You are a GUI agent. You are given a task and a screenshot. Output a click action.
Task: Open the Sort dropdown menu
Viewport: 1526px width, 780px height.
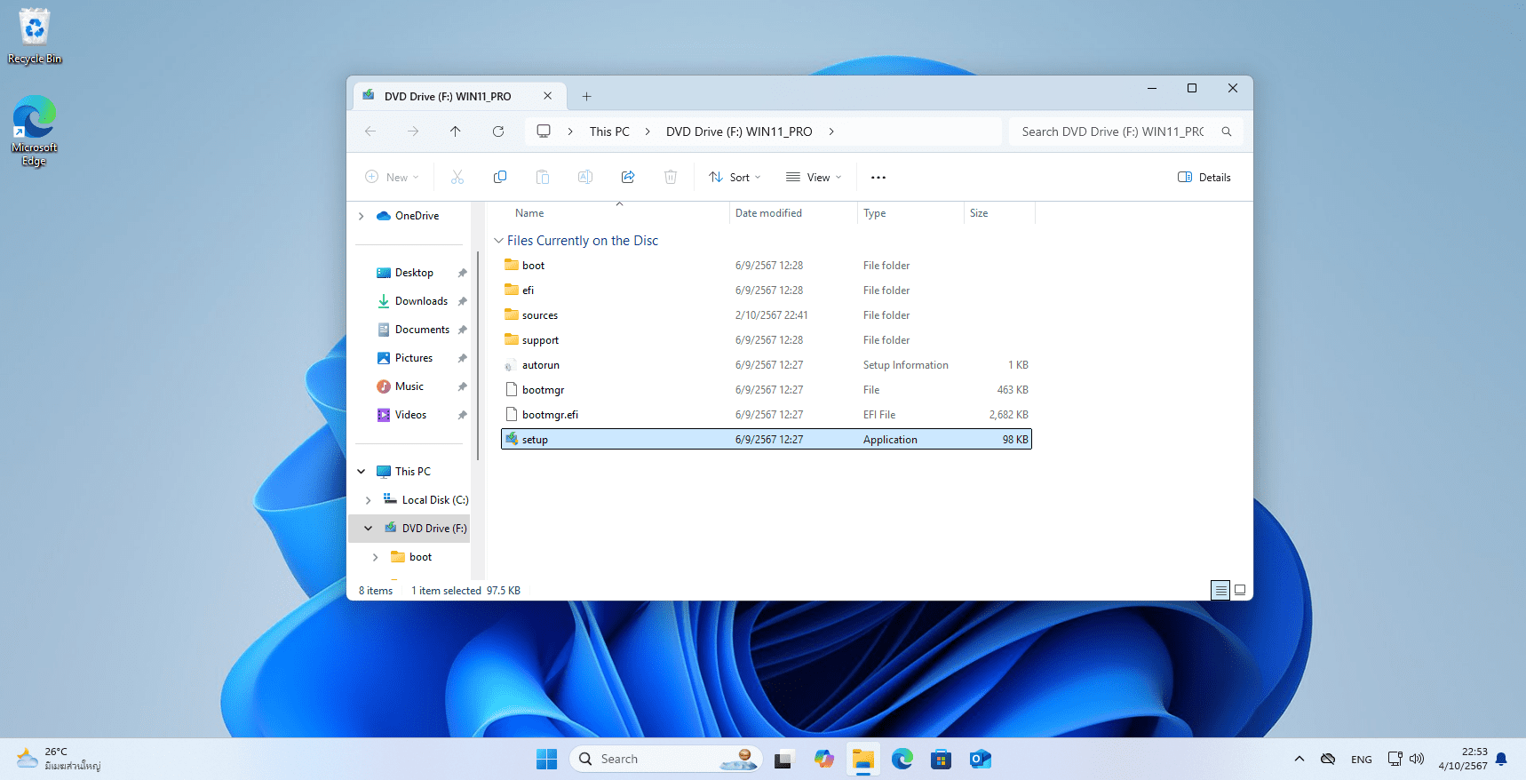click(x=735, y=177)
